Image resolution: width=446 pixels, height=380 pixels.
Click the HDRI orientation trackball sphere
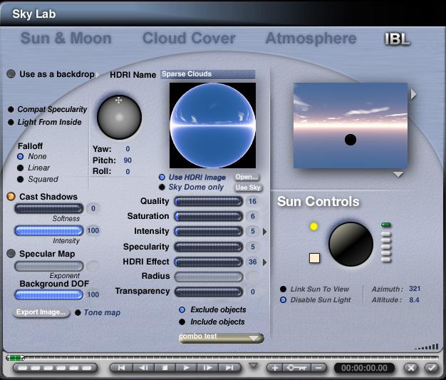click(x=119, y=117)
